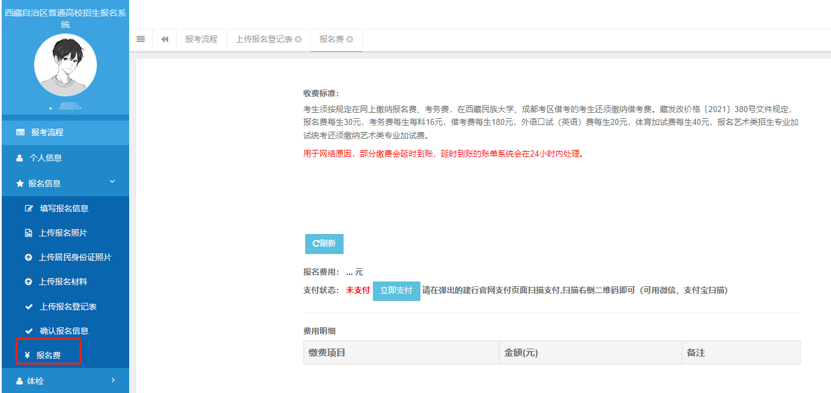Click the double-left arrow tab scroll icon
This screenshot has height=393, width=831.
click(164, 39)
